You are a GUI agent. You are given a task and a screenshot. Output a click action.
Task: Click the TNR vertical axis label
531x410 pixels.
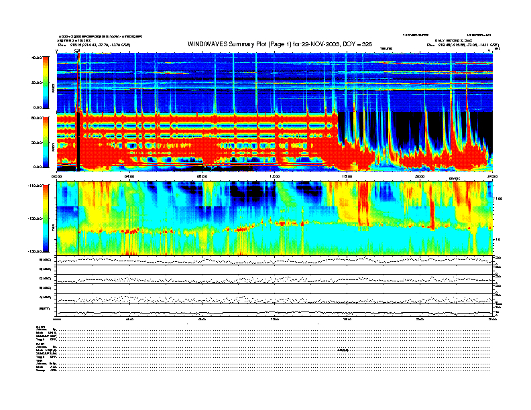(x=53, y=229)
